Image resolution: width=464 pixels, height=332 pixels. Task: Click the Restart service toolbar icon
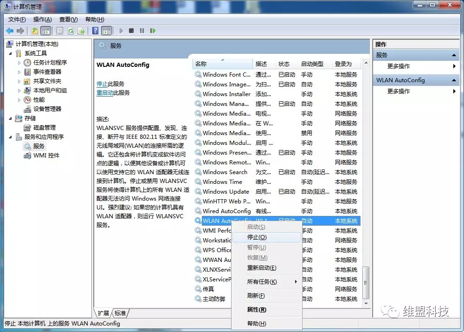153,31
